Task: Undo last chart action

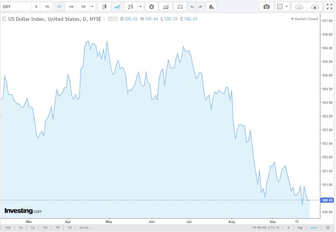Action: (x=192, y=7)
